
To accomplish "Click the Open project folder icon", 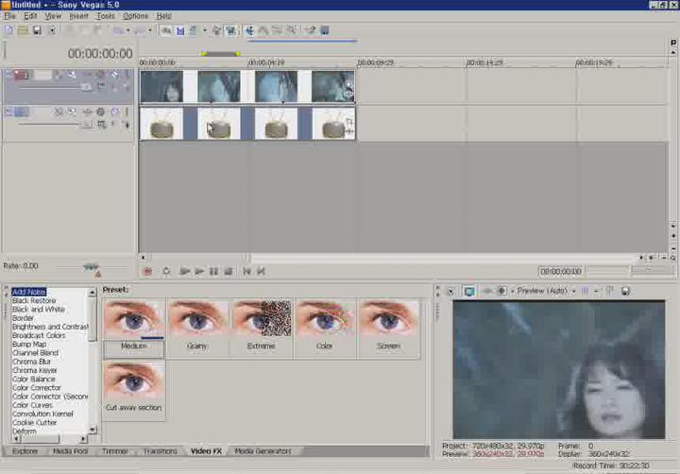I will click(x=23, y=30).
